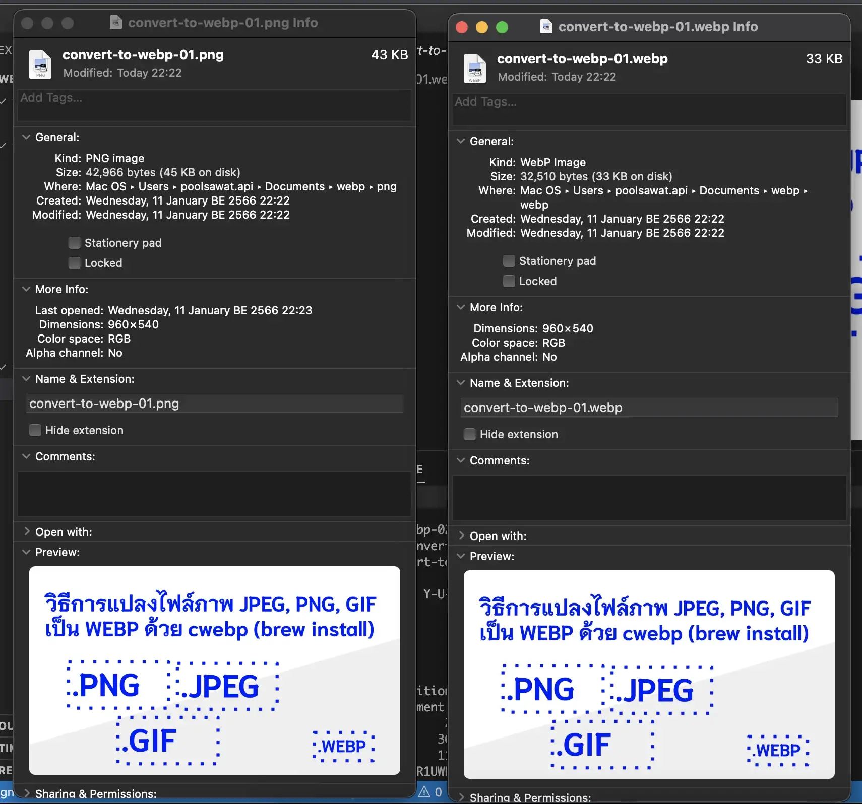Viewport: 862px width, 804px height.
Task: Click Comments text area in webp Info window
Action: [649, 498]
